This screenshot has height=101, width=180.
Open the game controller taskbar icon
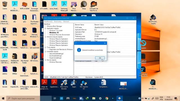(x=68, y=98)
